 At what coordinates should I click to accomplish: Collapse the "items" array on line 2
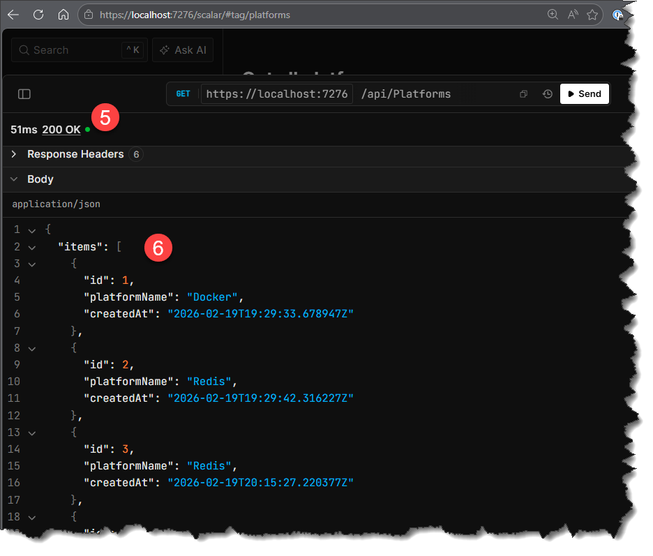(31, 247)
